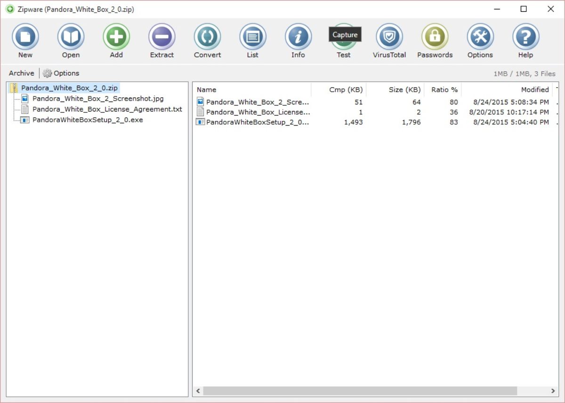Click the exe file icon in list
The height and width of the screenshot is (403, 565).
click(200, 122)
